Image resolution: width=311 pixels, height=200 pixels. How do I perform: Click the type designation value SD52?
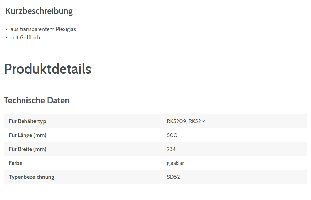point(173,177)
